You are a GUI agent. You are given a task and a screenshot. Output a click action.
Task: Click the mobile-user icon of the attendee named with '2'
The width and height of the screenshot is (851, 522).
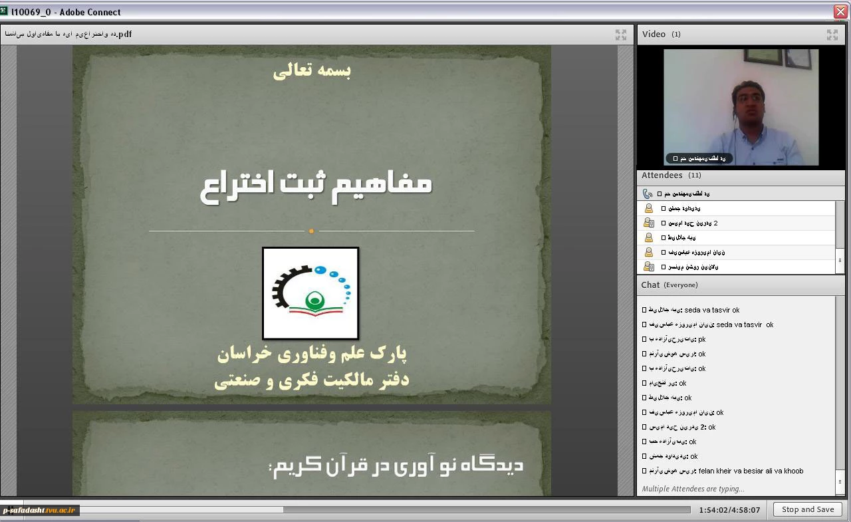point(649,223)
